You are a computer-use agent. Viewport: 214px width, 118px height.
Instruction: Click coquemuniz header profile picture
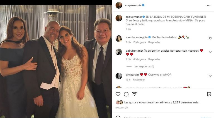pos(119,5)
